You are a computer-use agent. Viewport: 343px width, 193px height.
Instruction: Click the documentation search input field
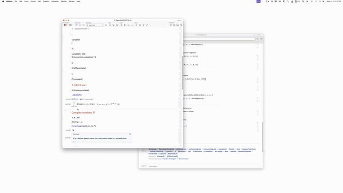tap(219, 39)
